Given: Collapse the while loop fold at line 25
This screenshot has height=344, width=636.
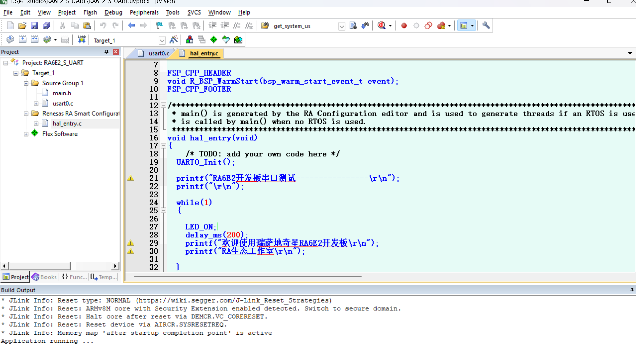Looking at the screenshot, I should pyautogui.click(x=163, y=210).
